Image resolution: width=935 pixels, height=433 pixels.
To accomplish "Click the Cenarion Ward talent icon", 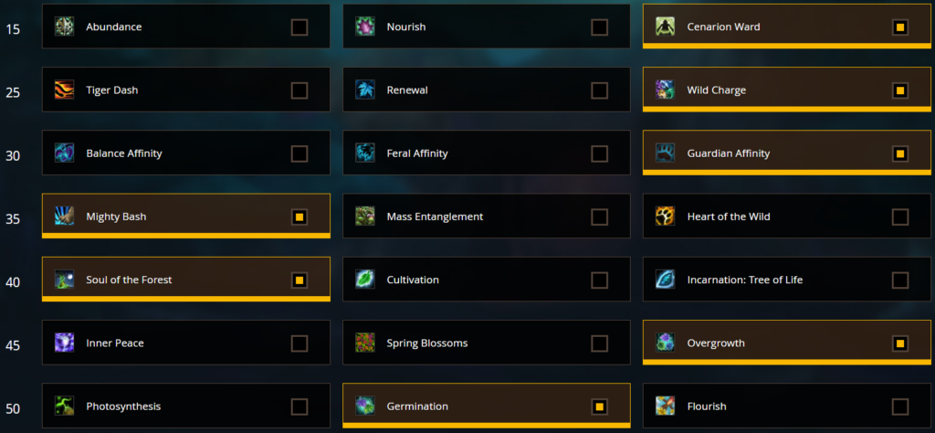I will [665, 26].
